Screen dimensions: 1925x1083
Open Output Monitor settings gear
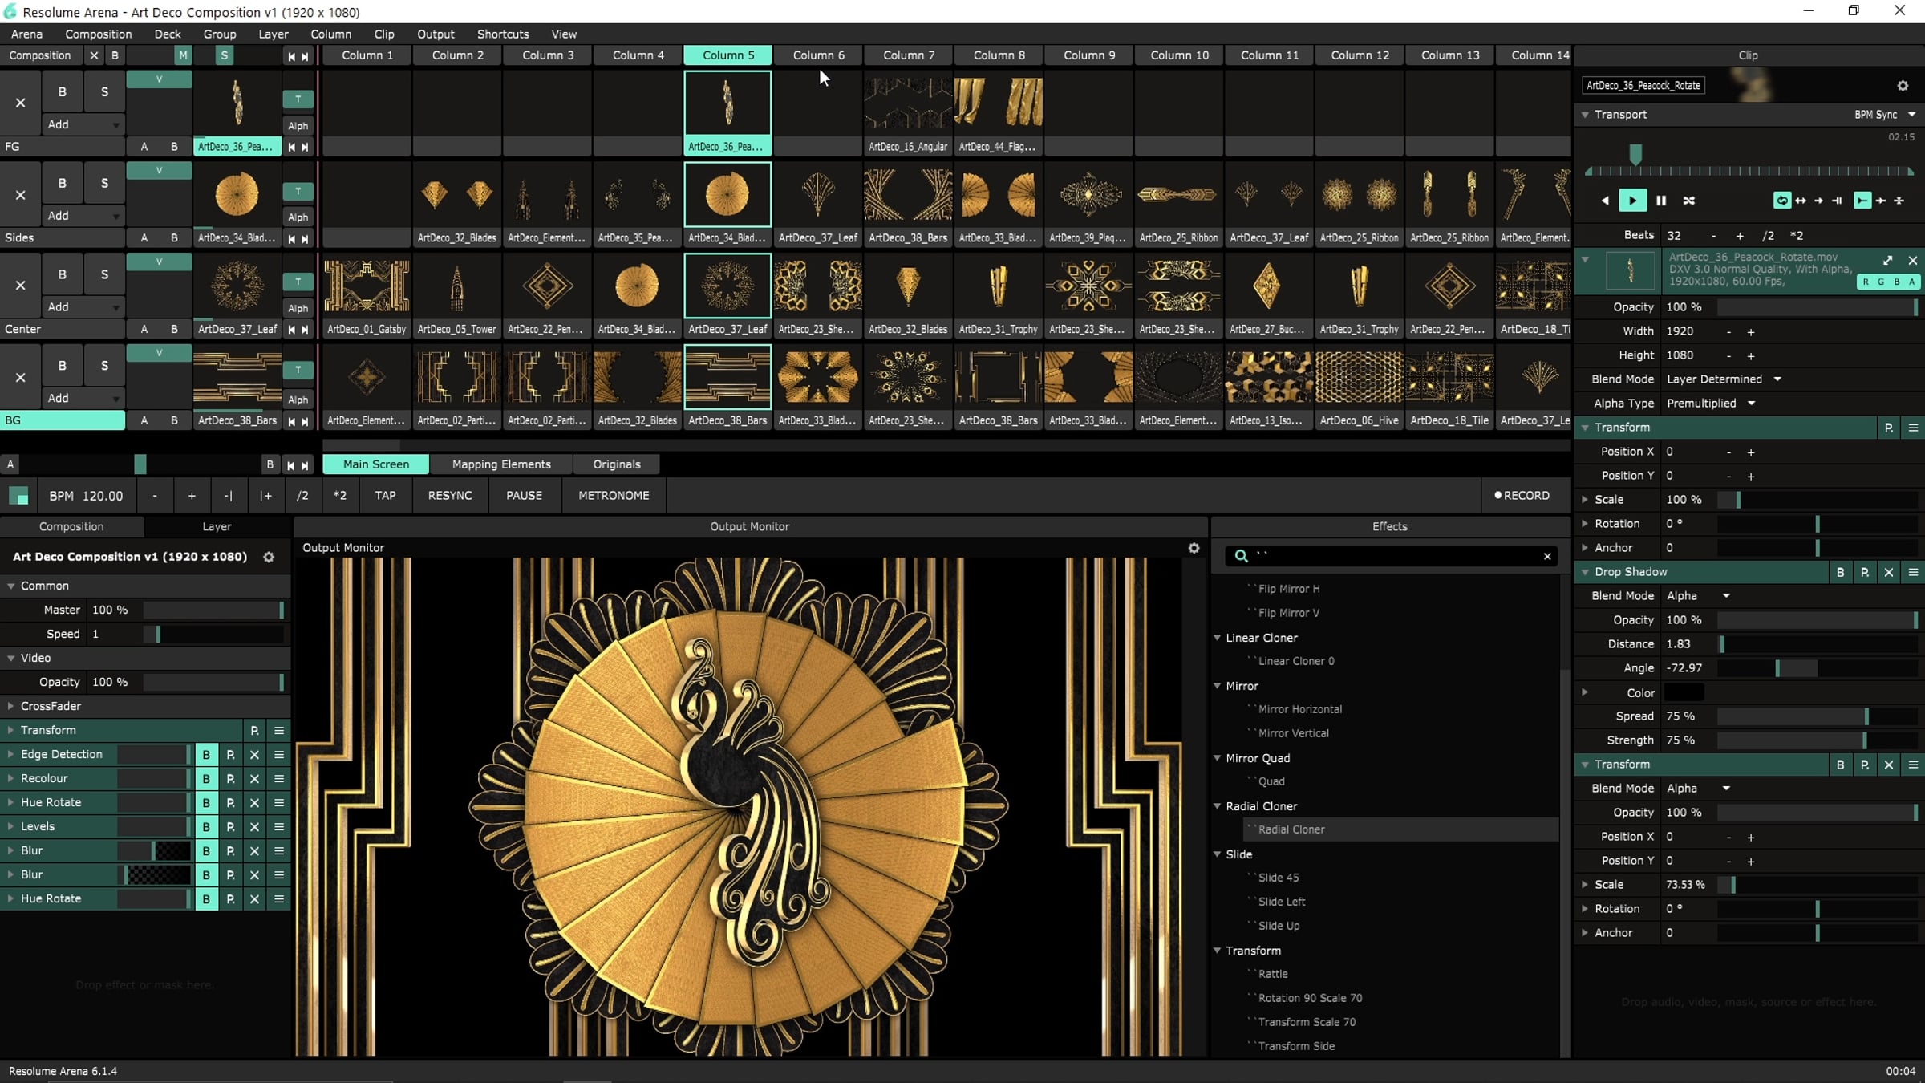tap(1193, 548)
